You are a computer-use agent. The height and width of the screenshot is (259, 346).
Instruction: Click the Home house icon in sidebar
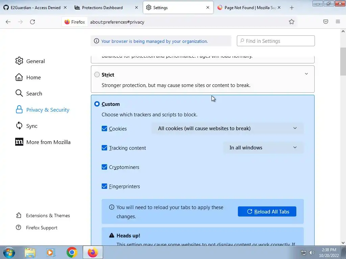tap(19, 77)
